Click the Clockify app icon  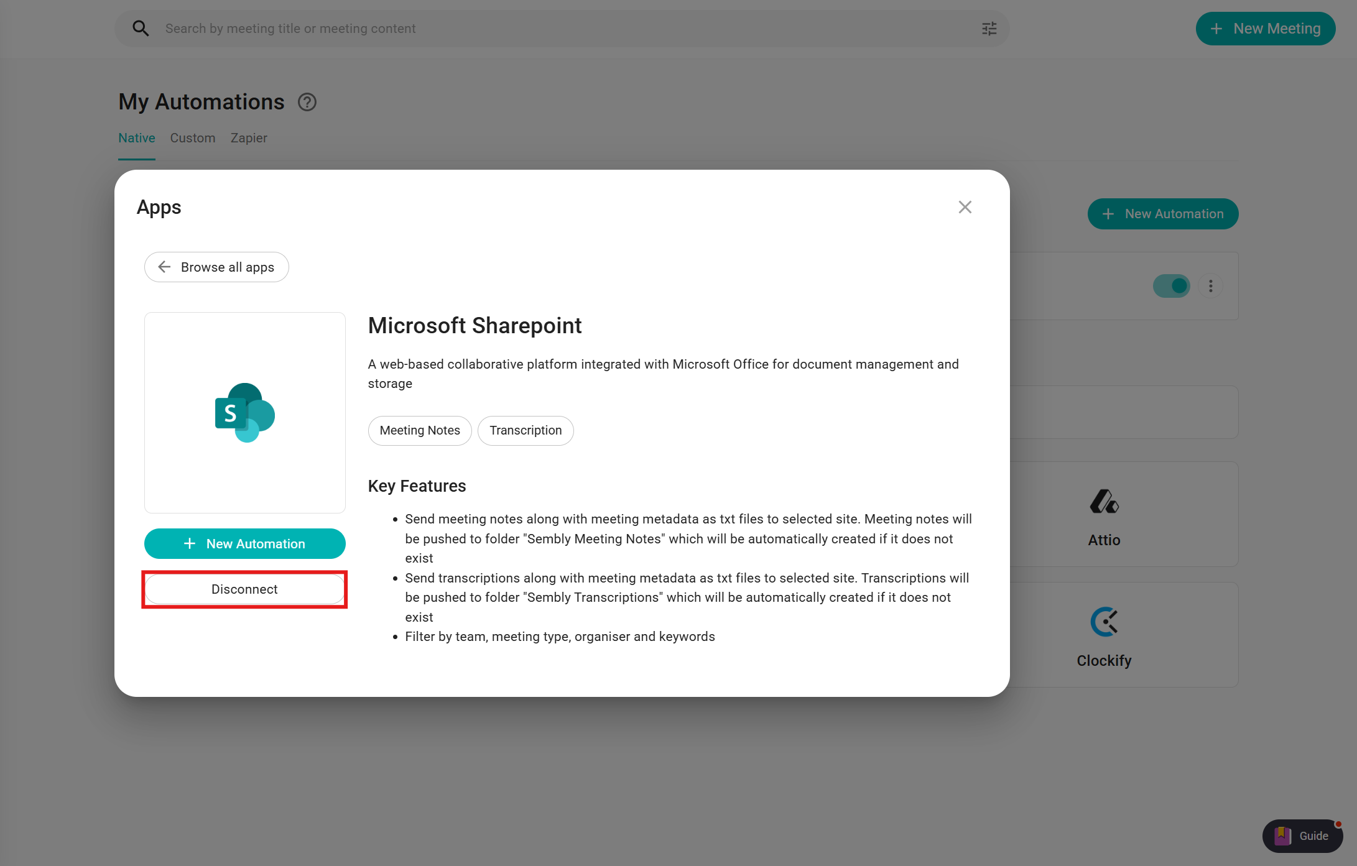1104,622
